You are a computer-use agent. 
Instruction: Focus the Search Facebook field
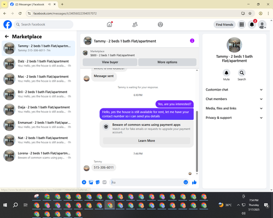point(44,25)
